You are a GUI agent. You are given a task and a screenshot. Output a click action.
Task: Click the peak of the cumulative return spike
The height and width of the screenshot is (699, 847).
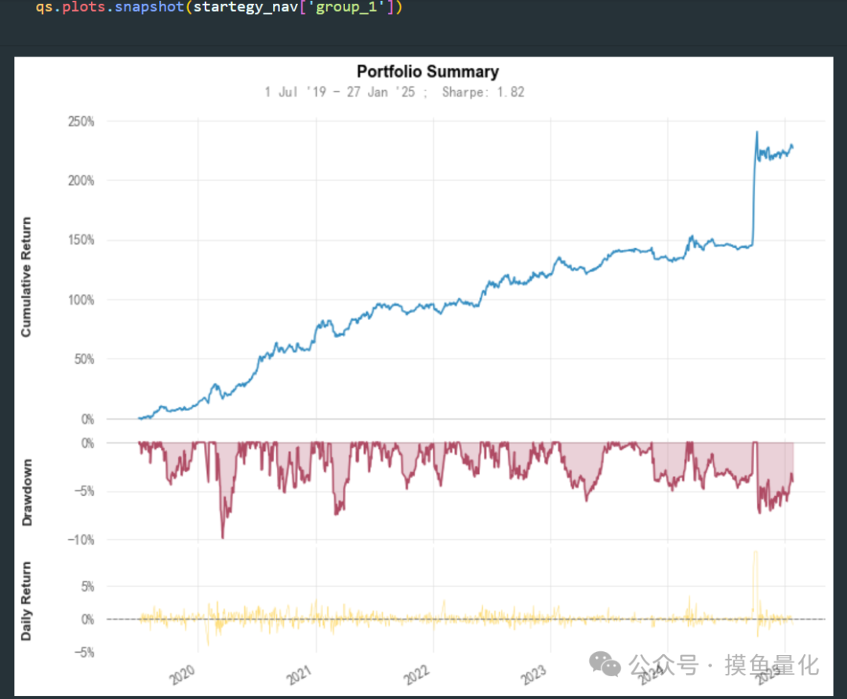click(756, 133)
